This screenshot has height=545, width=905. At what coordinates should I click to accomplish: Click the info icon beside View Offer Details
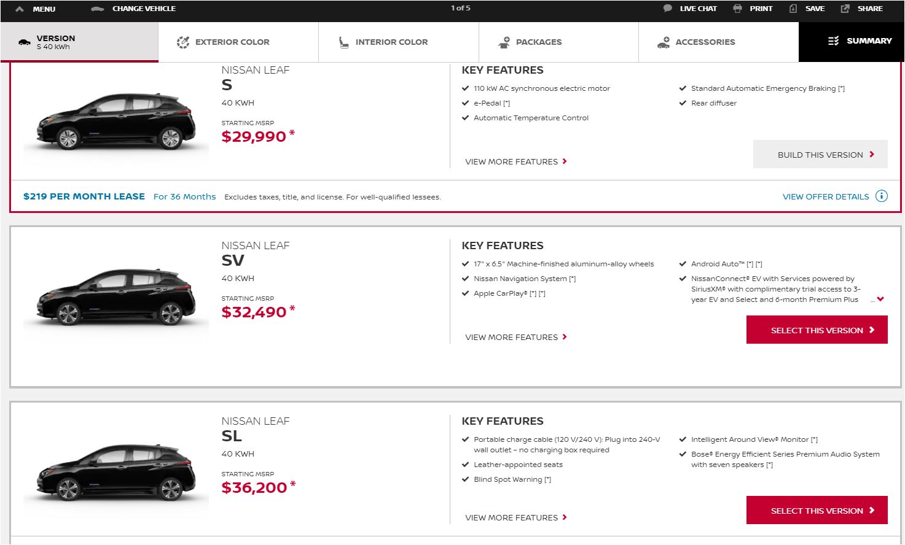click(x=881, y=196)
